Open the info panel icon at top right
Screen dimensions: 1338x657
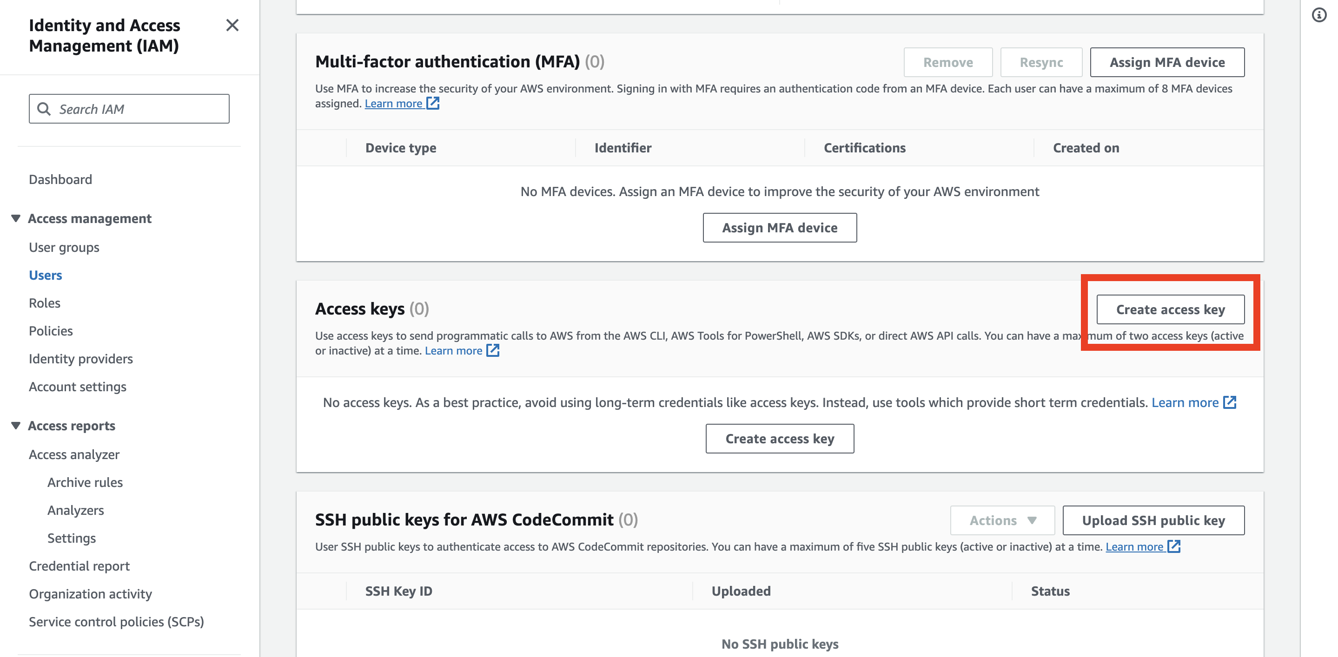(x=1319, y=15)
